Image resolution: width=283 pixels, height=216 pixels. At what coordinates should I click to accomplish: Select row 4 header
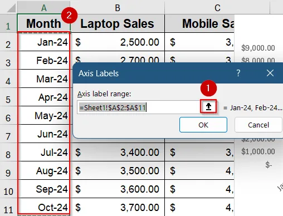click(8, 78)
